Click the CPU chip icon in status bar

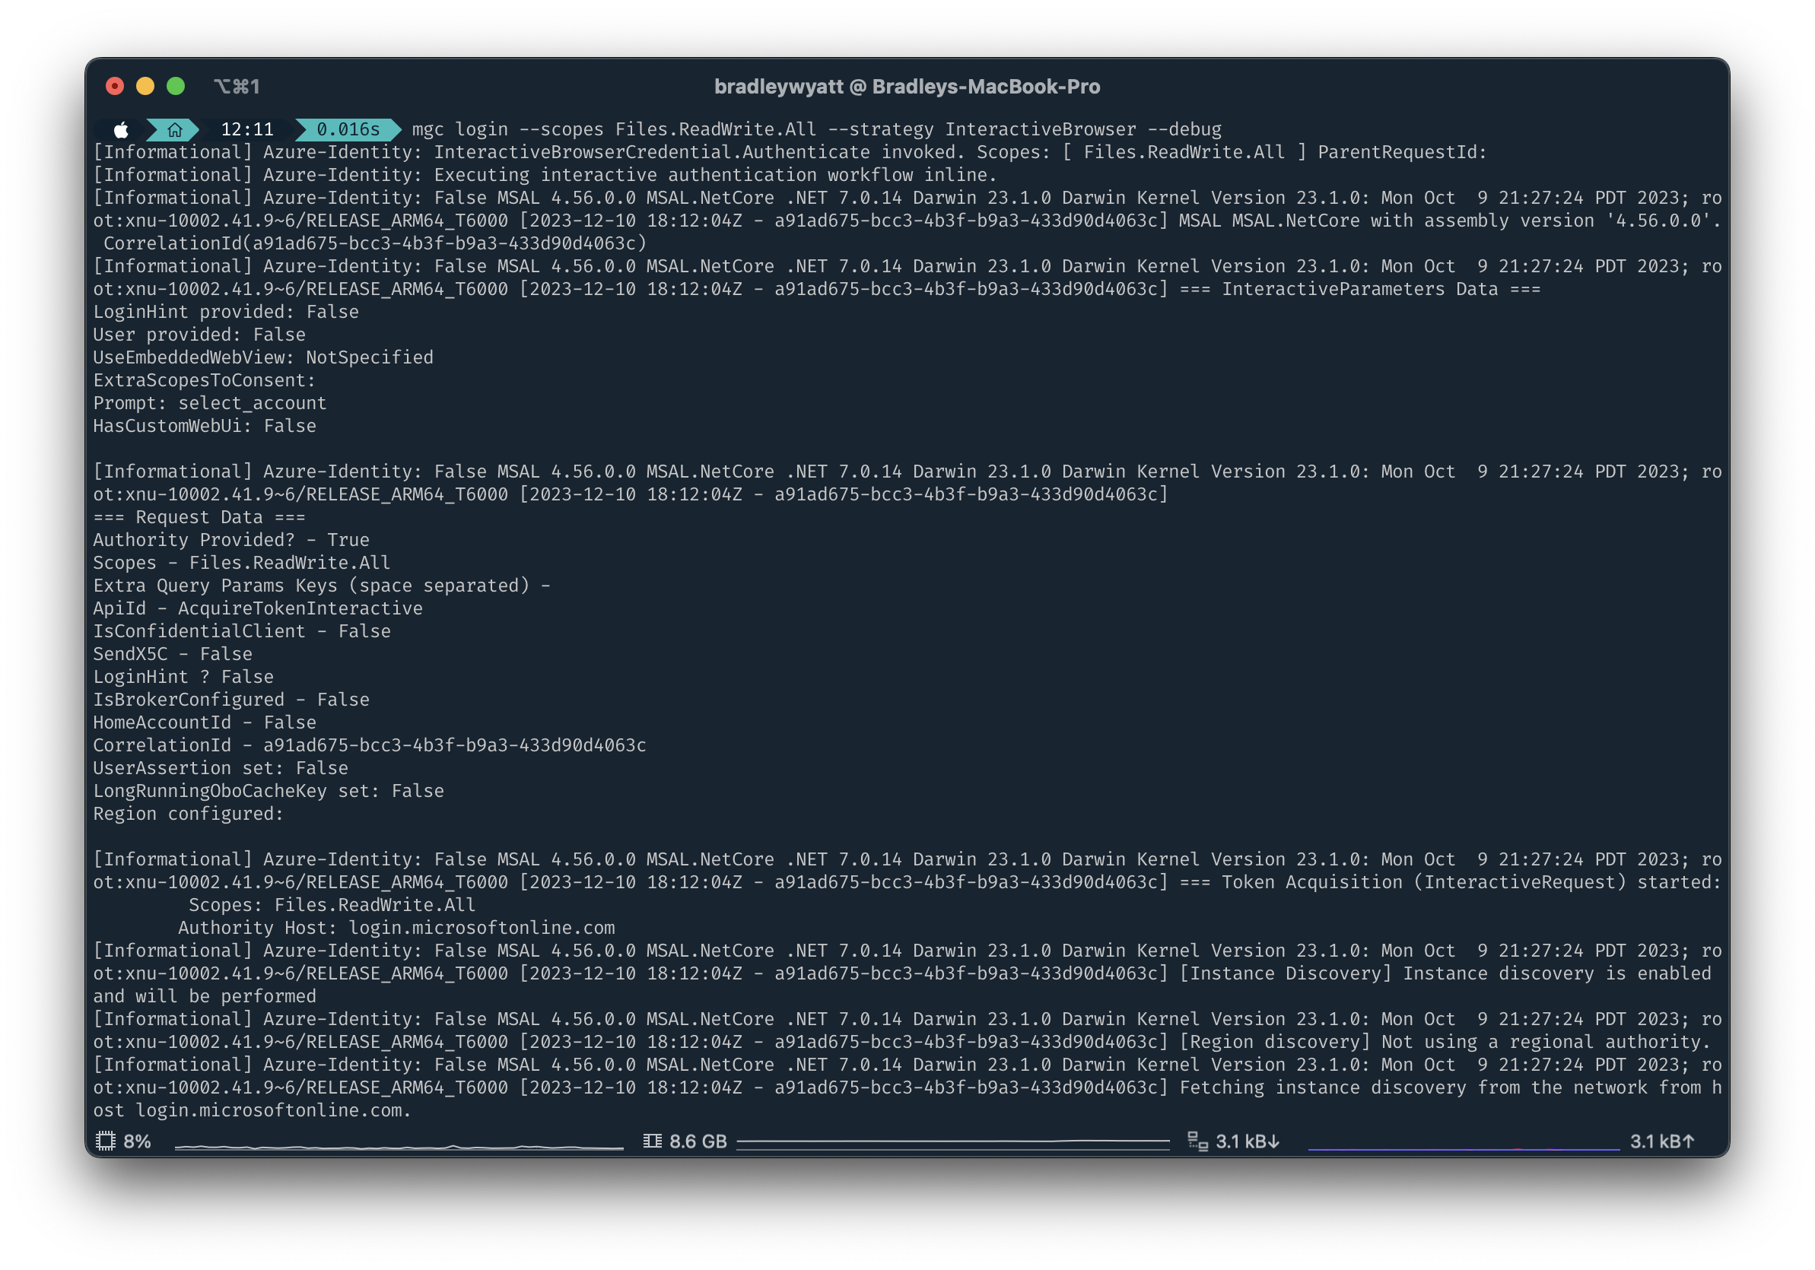(x=105, y=1141)
